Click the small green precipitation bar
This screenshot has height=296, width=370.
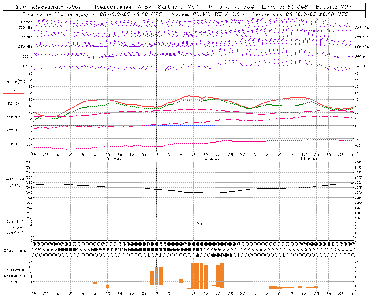(195, 240)
